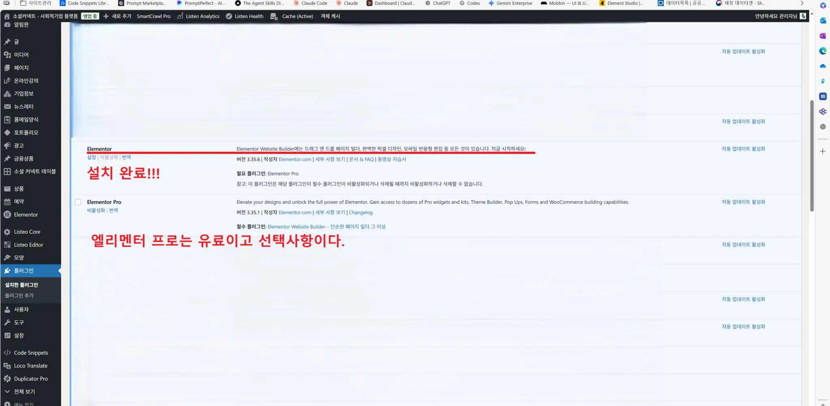Select the Elementor Pro plugin checkbox
Viewport: 830px width, 406px height.
coord(78,202)
